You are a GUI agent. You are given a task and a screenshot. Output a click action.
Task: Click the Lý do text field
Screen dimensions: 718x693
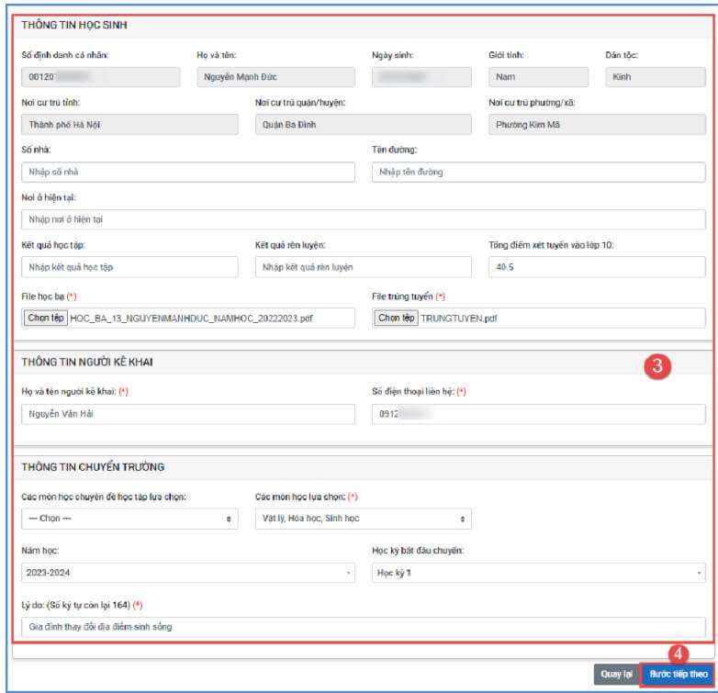[363, 627]
